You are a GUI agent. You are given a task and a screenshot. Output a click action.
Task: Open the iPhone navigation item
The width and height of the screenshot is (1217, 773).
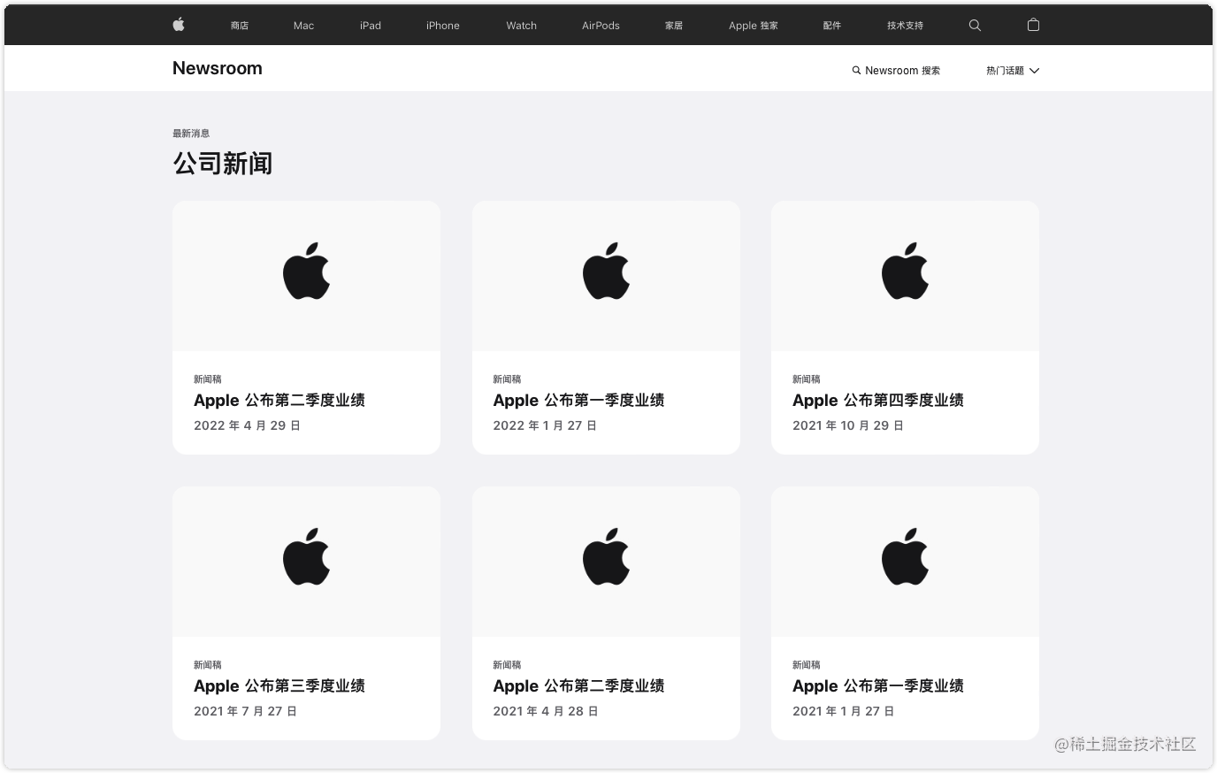point(443,26)
